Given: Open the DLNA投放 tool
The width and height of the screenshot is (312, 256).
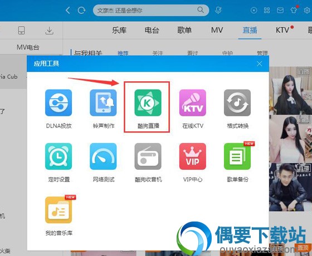Looking at the screenshot, I should click(x=58, y=103).
